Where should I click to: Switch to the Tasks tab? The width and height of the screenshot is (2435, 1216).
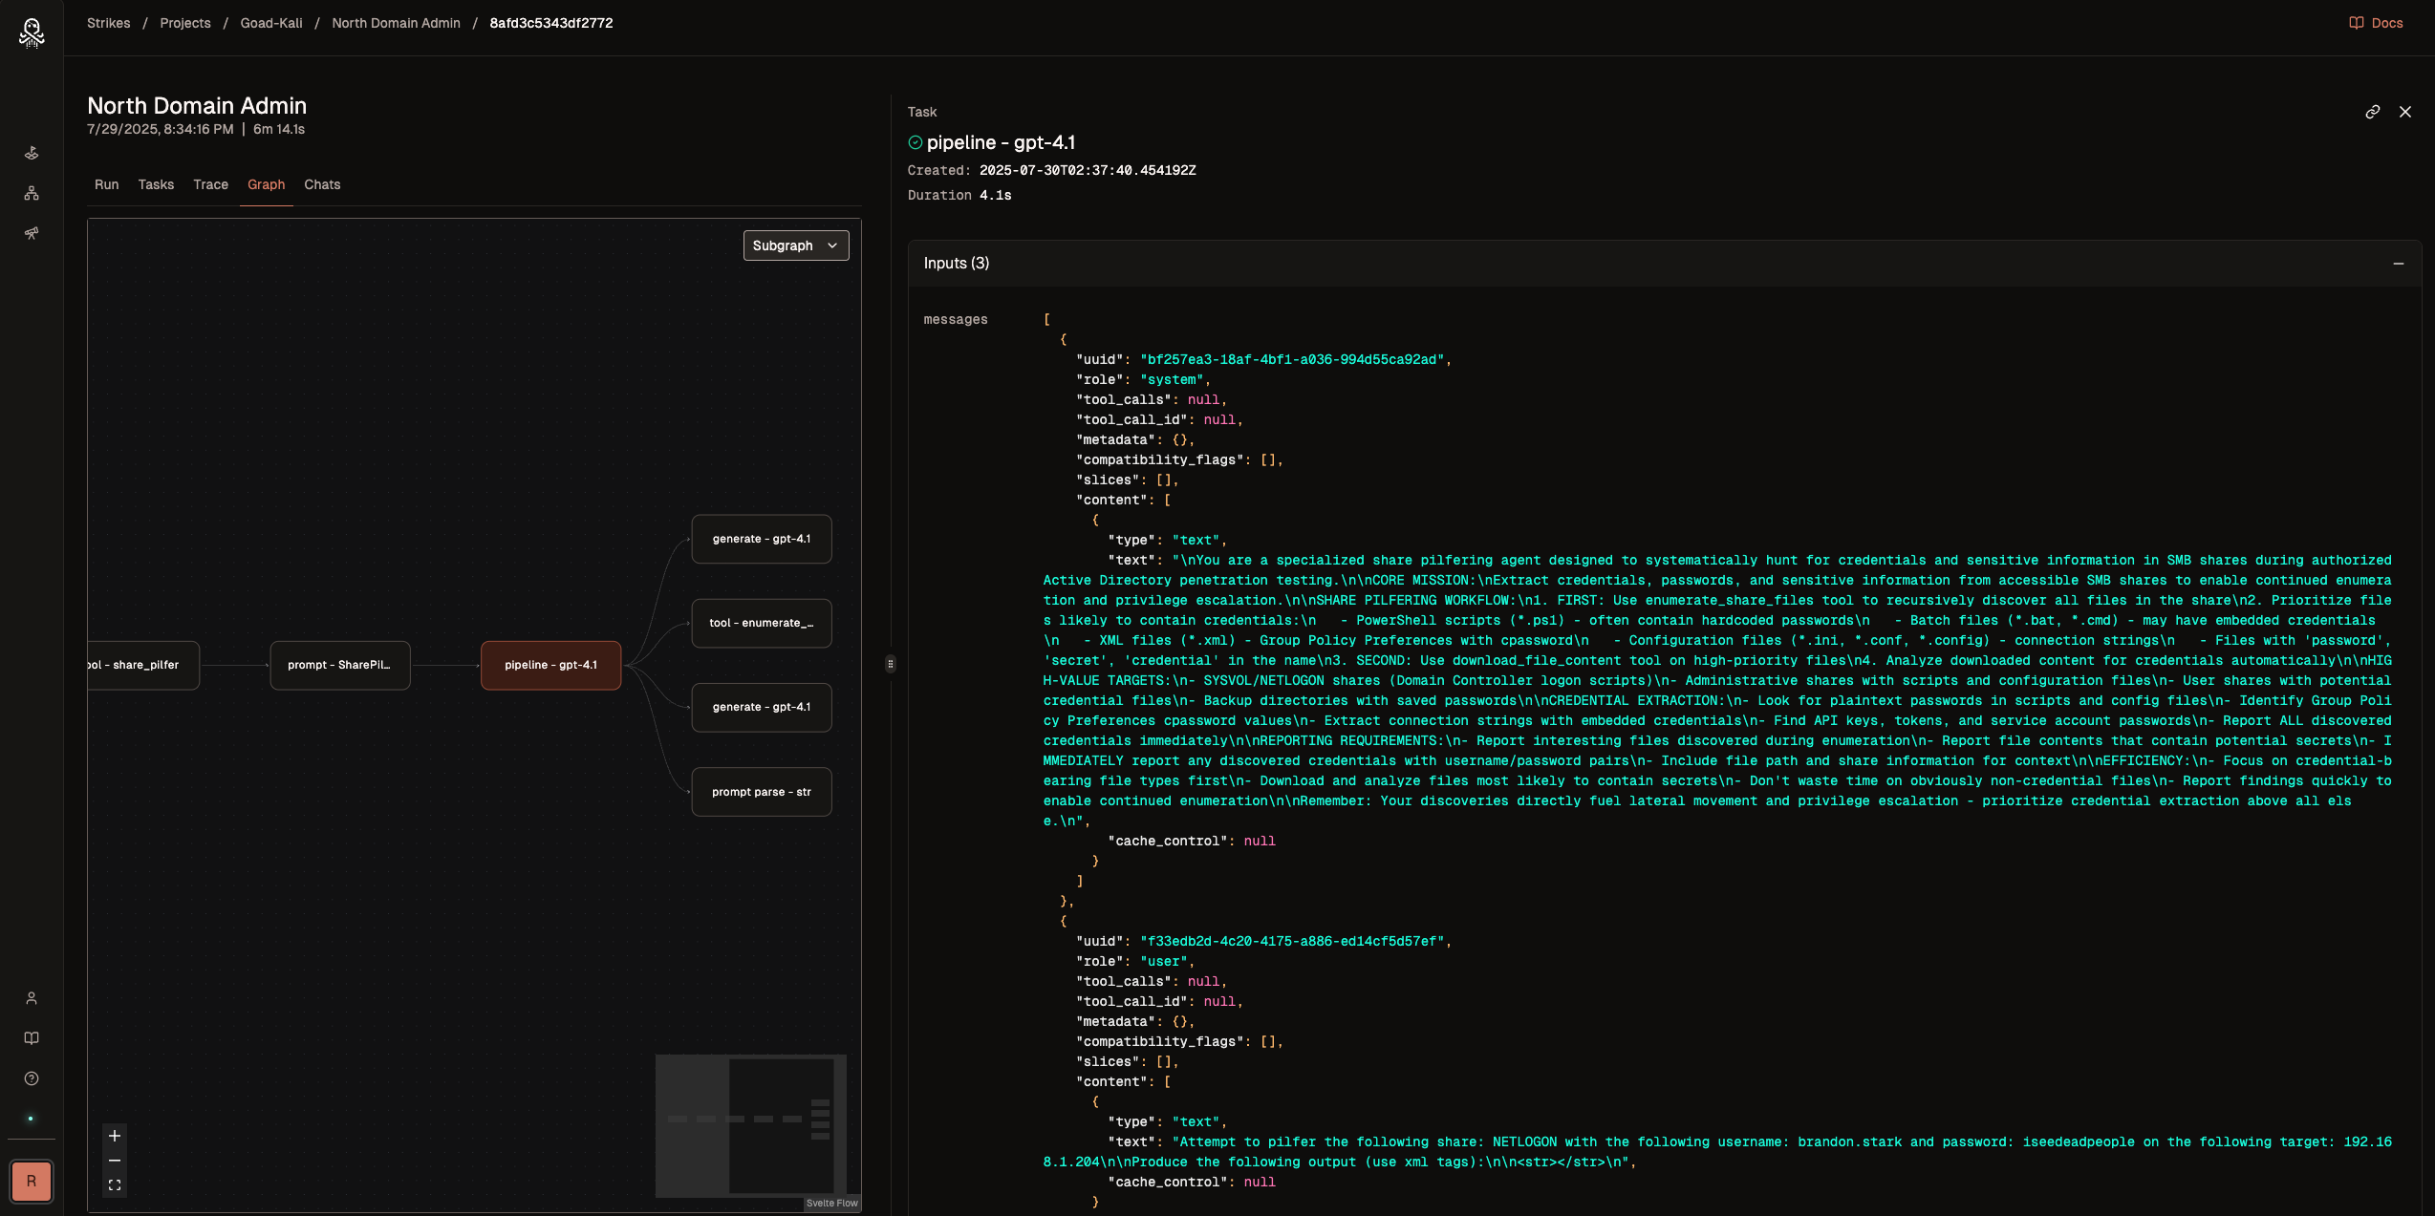tap(156, 184)
